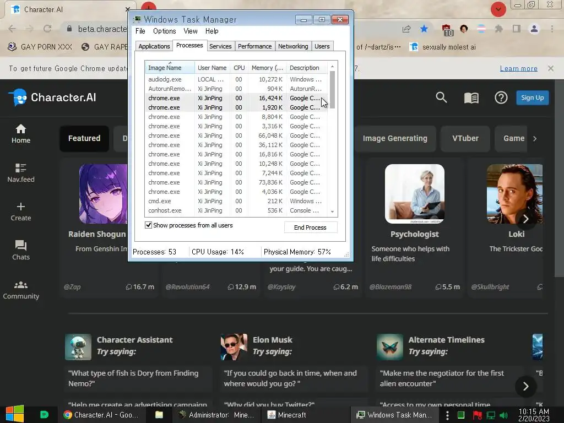Switch to the Services tab
The width and height of the screenshot is (564, 423).
[x=220, y=46]
